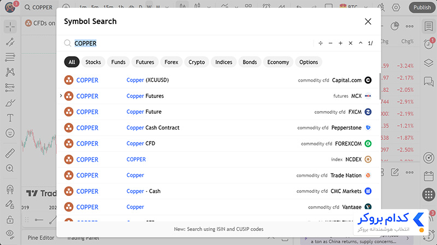Open the user profile avatar menu
This screenshot has width=437, height=245.
10,7
